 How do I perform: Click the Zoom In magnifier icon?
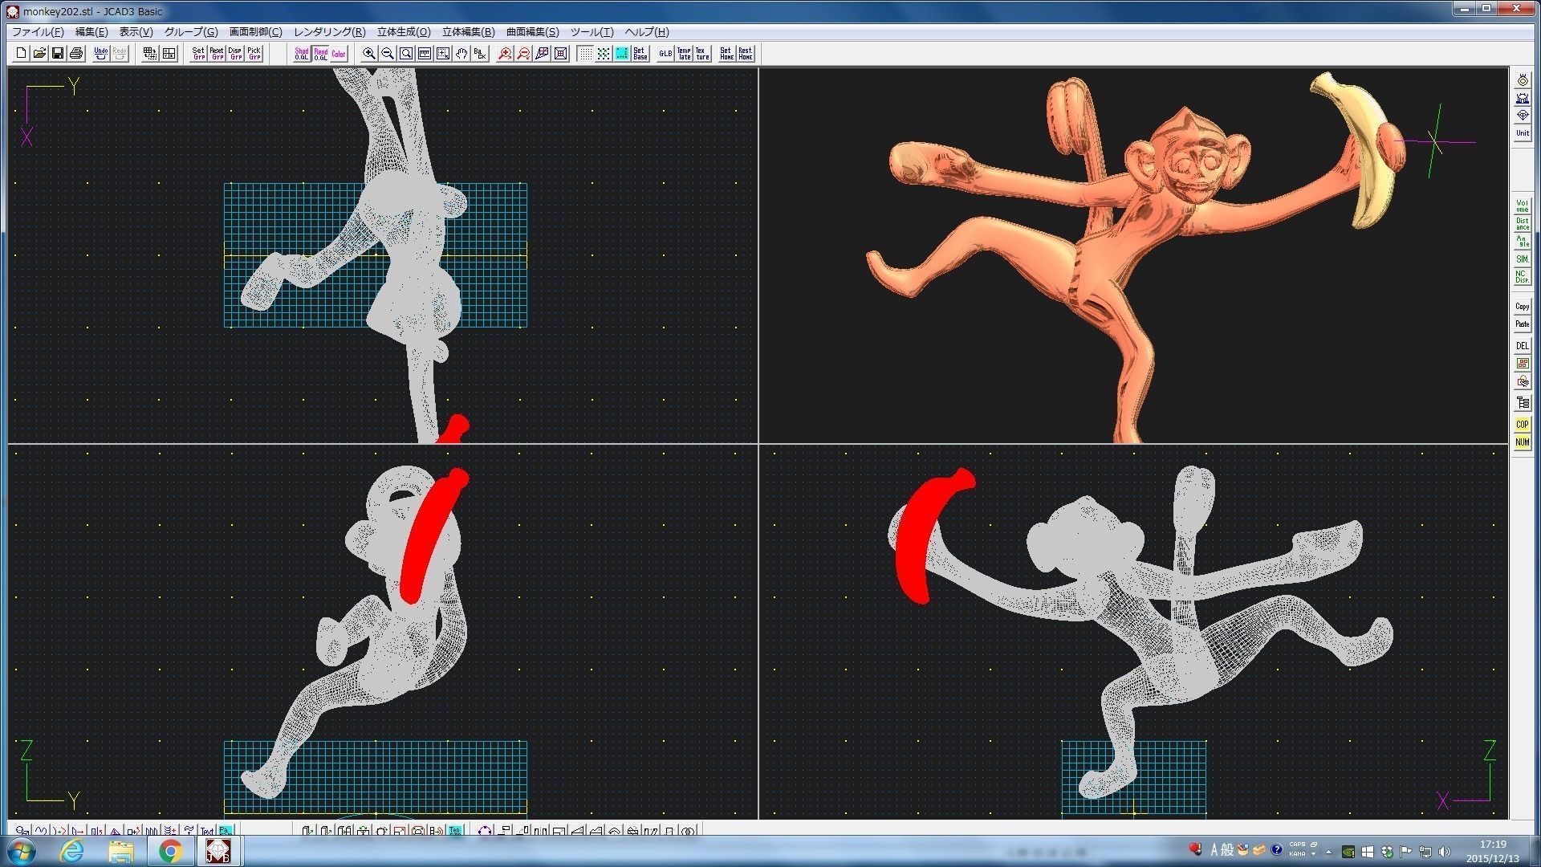pos(369,54)
